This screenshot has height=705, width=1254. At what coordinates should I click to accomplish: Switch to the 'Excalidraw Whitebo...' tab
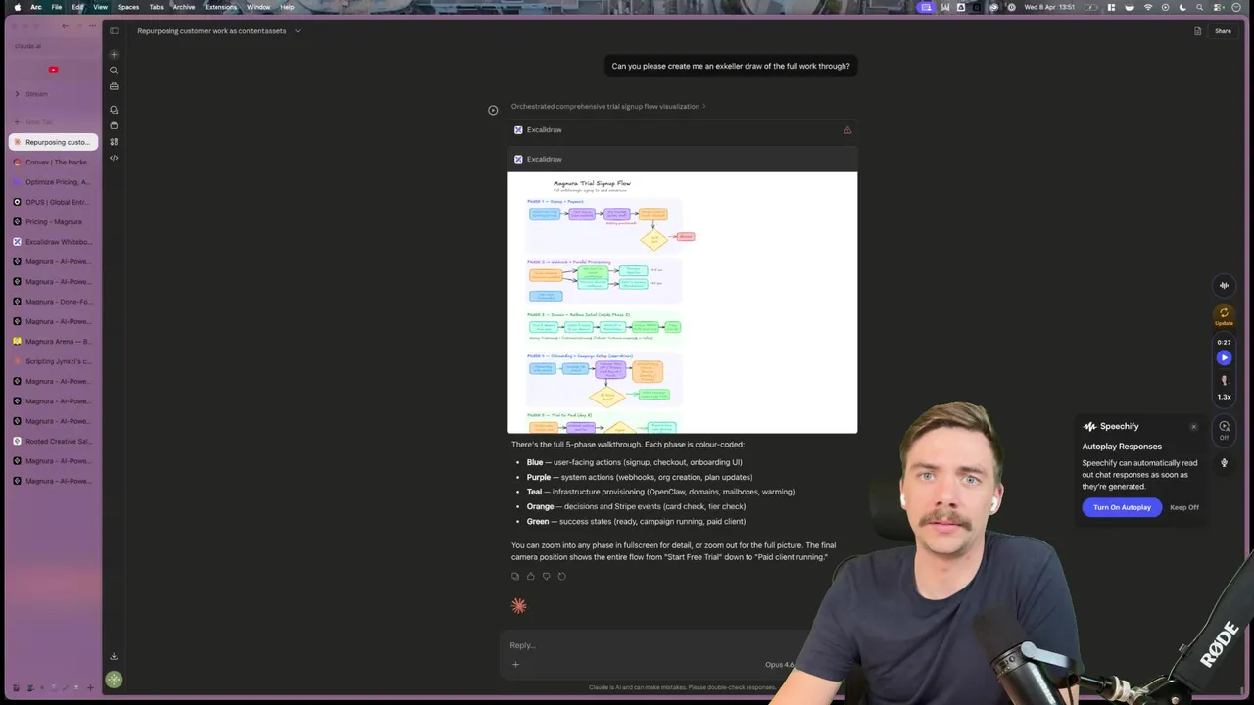[53, 242]
